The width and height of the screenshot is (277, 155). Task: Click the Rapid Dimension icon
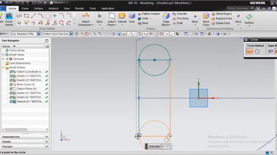tap(86, 16)
